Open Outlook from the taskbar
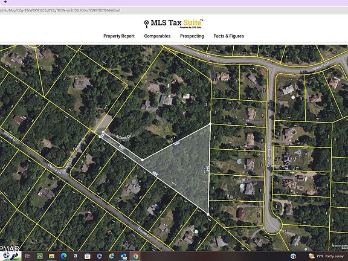This screenshot has height=261, width=348. [x=123, y=256]
